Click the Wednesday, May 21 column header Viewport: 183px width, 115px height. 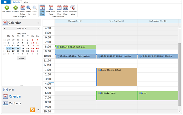158,21
